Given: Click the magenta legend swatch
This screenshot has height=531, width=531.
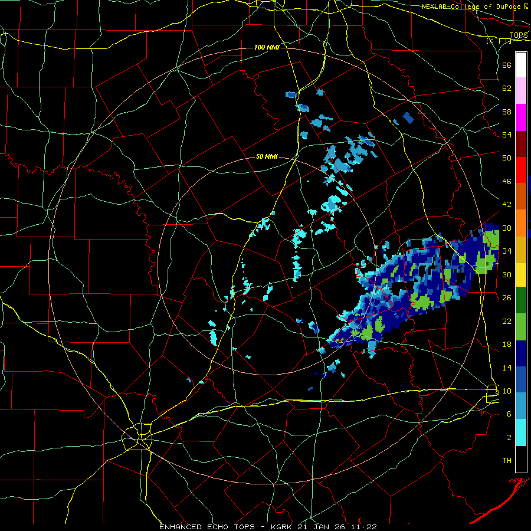Looking at the screenshot, I should (x=521, y=117).
